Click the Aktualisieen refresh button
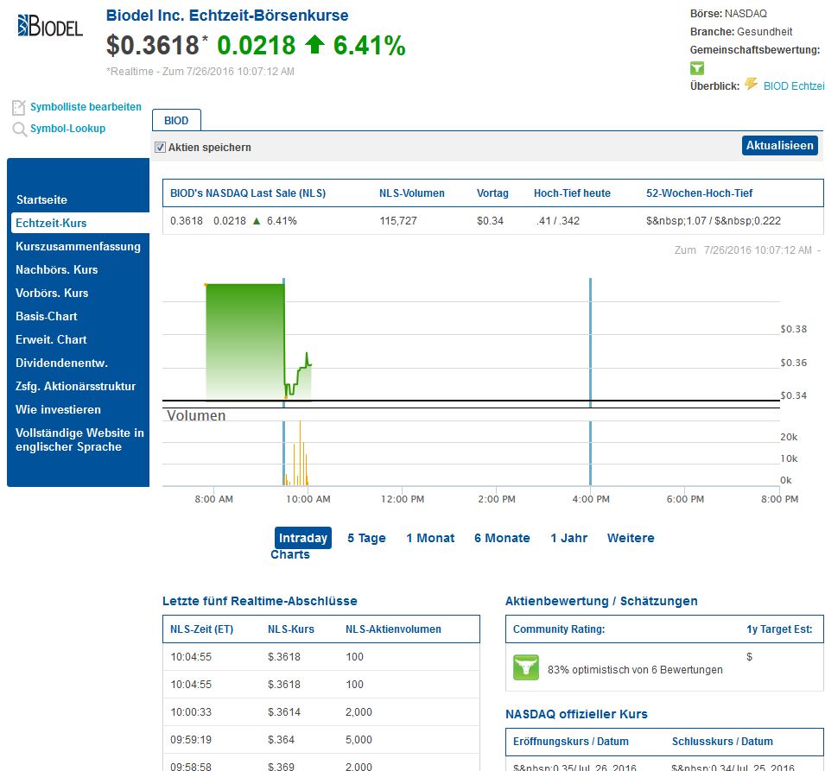825x771 pixels. click(x=780, y=146)
